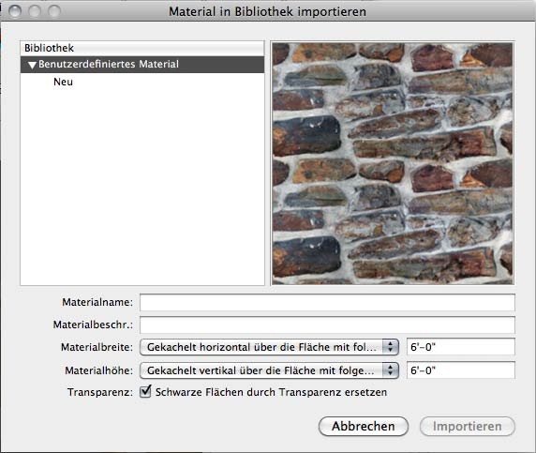The image size is (536, 453).
Task: Select the Benutzerdefiniertes Material row
Action: click(x=142, y=65)
